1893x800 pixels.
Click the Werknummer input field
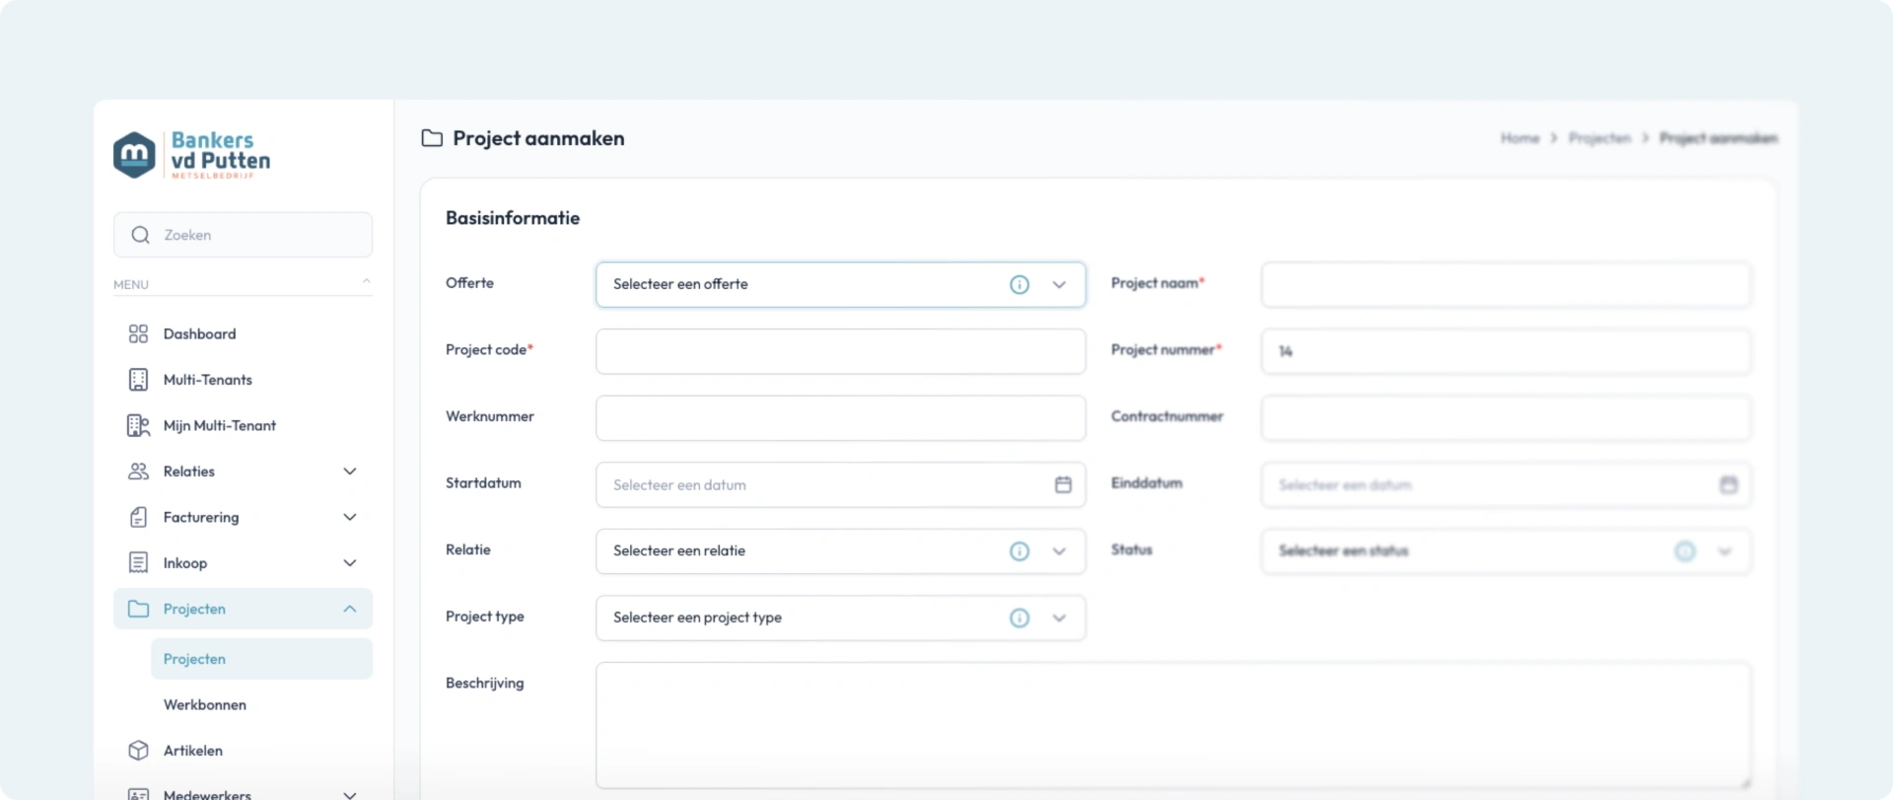point(840,418)
